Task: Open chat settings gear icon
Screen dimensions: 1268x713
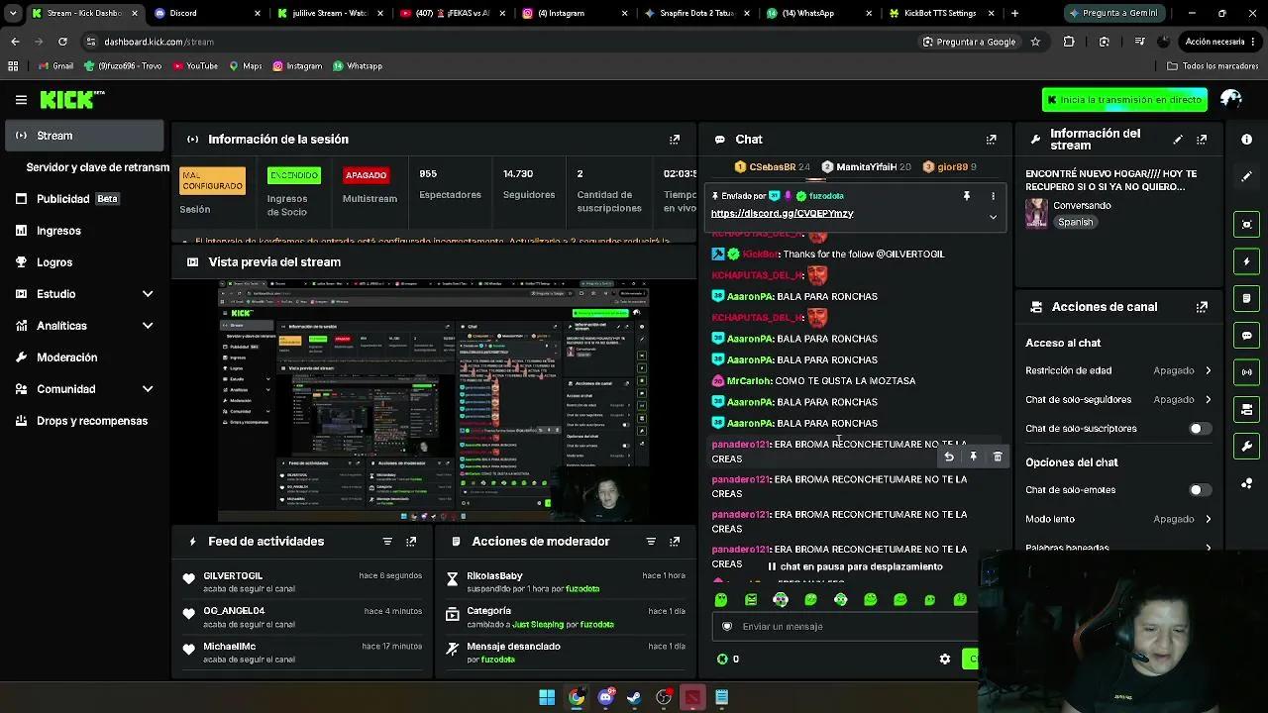Action: [x=945, y=660]
